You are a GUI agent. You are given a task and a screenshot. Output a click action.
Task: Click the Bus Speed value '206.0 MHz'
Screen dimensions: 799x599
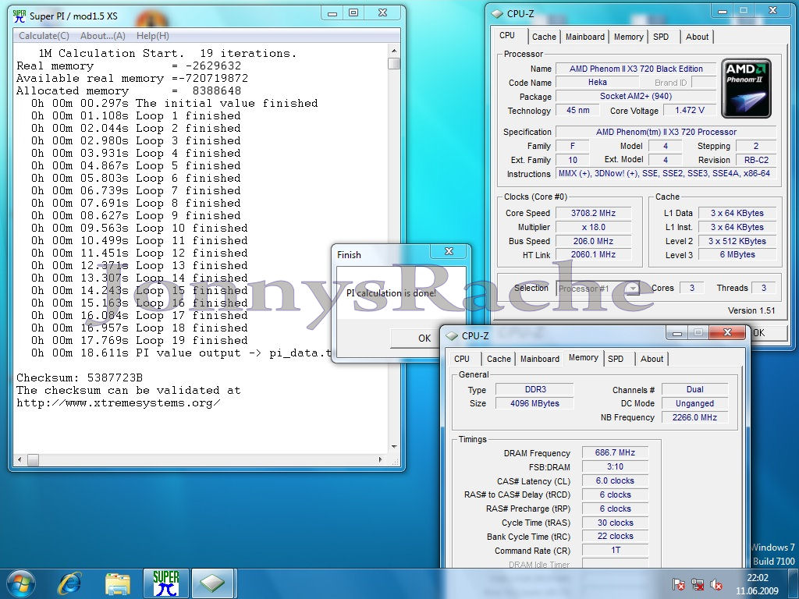tap(594, 242)
